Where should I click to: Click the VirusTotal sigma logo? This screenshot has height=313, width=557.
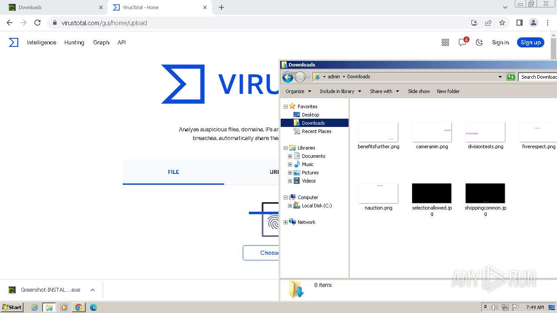click(x=14, y=42)
